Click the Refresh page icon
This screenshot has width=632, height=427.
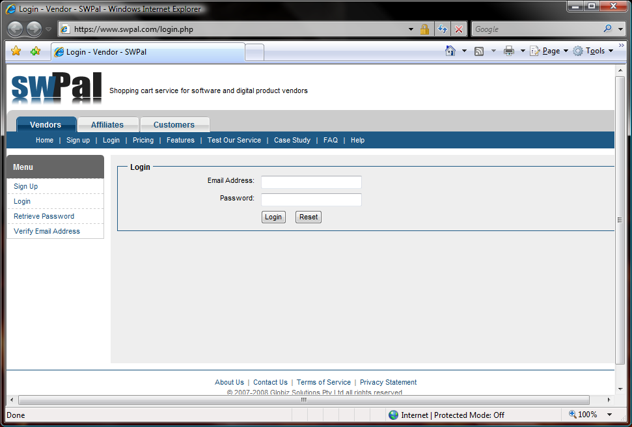click(x=442, y=29)
